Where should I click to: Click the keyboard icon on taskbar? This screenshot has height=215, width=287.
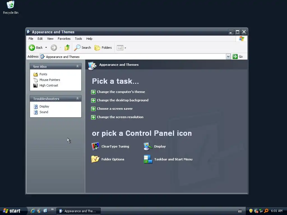pyautogui.click(x=240, y=211)
